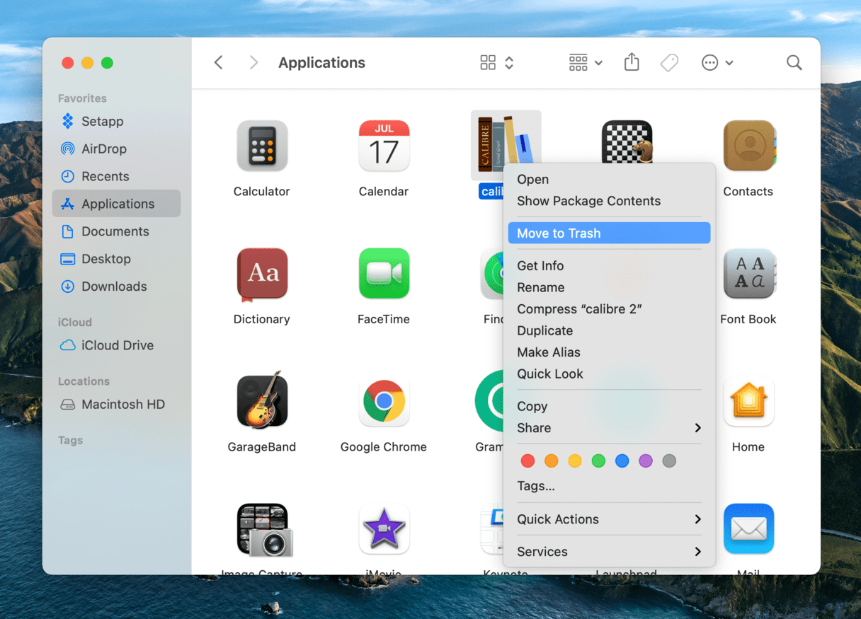
Task: Open Applications in the sidebar
Action: (x=116, y=204)
